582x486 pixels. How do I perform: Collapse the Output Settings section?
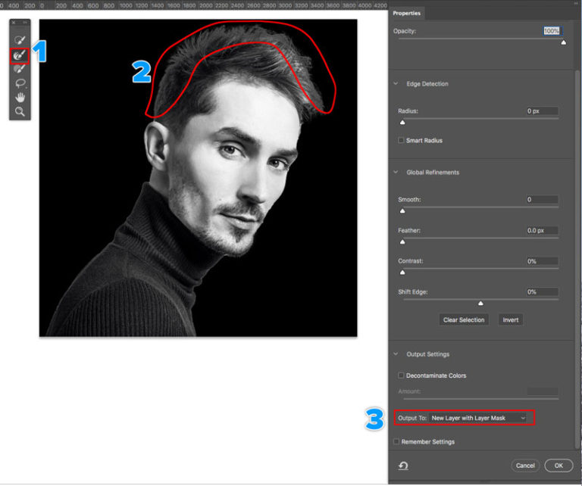(396, 354)
